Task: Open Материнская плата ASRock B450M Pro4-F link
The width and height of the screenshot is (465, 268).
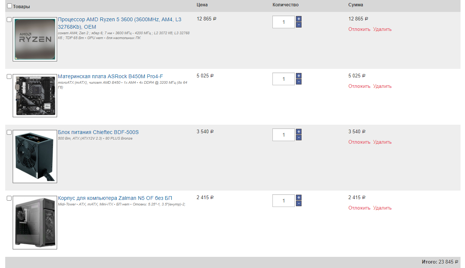Action: (110, 76)
